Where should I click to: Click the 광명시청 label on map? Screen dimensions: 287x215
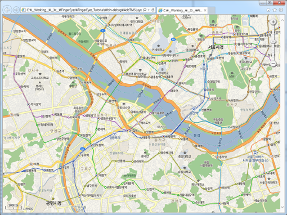pos(53,203)
